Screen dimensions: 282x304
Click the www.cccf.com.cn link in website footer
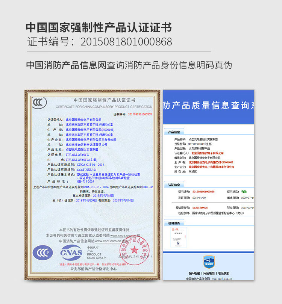click(x=222, y=279)
